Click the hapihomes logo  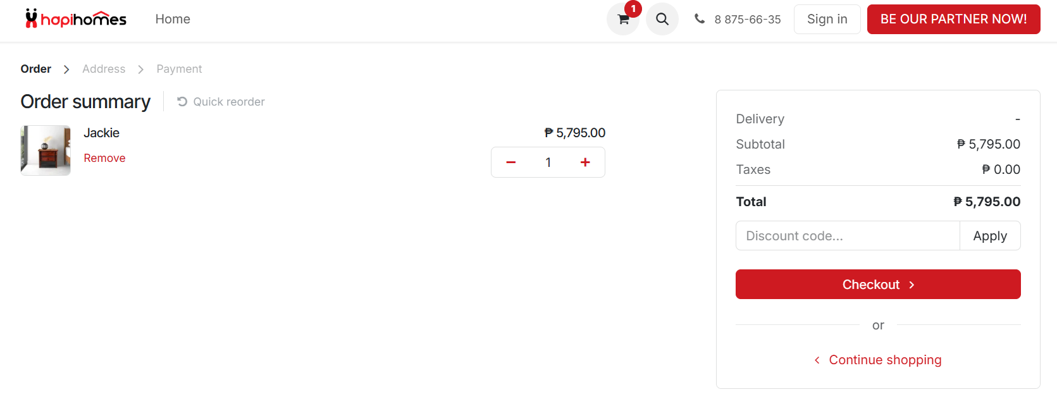coord(76,19)
